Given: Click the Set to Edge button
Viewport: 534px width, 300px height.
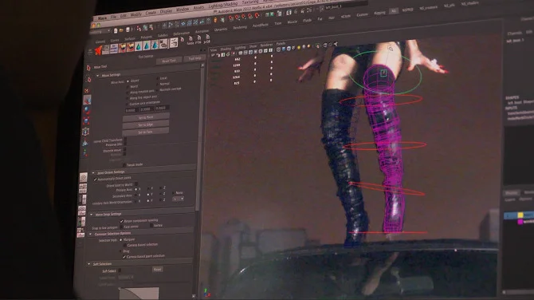Looking at the screenshot, I should point(146,124).
